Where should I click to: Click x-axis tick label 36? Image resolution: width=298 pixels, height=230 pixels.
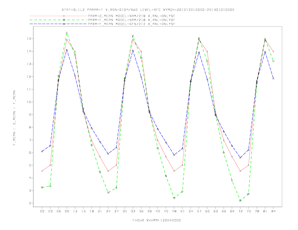[x=141, y=211]
